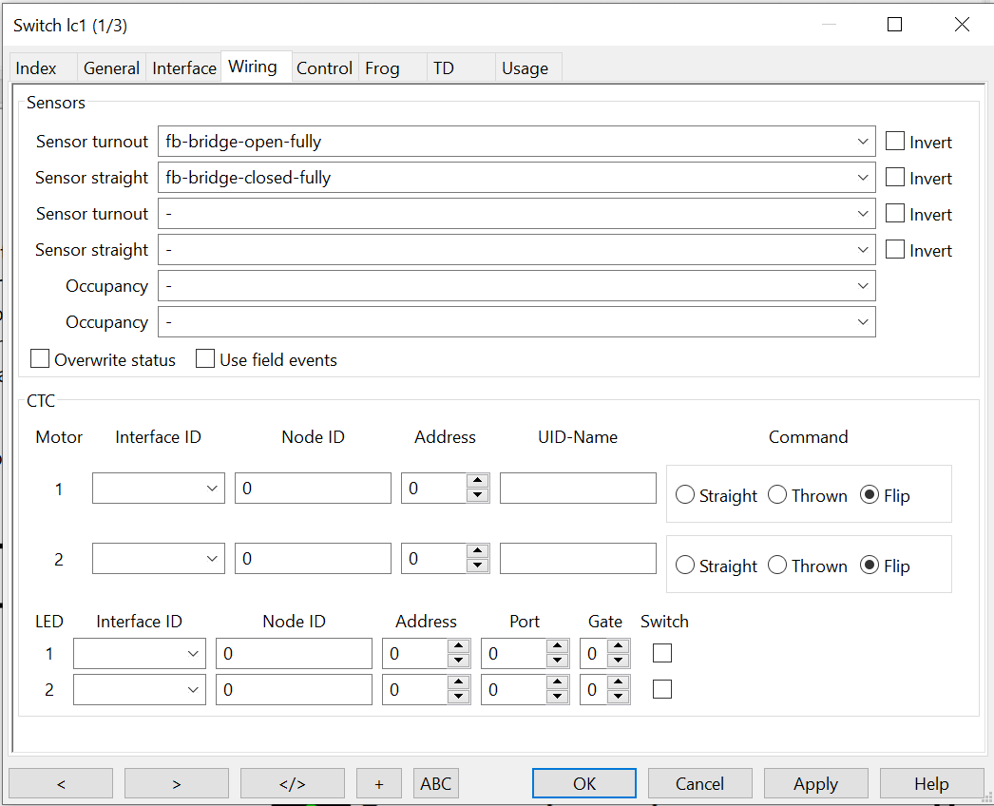Increase Motor 1 Address with the up stepper
Screen dimensions: 994x806
pos(478,482)
